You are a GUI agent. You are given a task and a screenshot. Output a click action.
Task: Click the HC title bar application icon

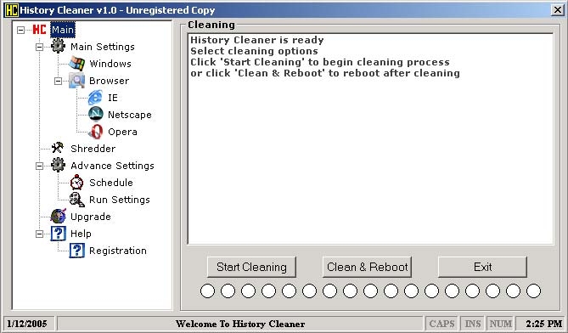(12, 10)
